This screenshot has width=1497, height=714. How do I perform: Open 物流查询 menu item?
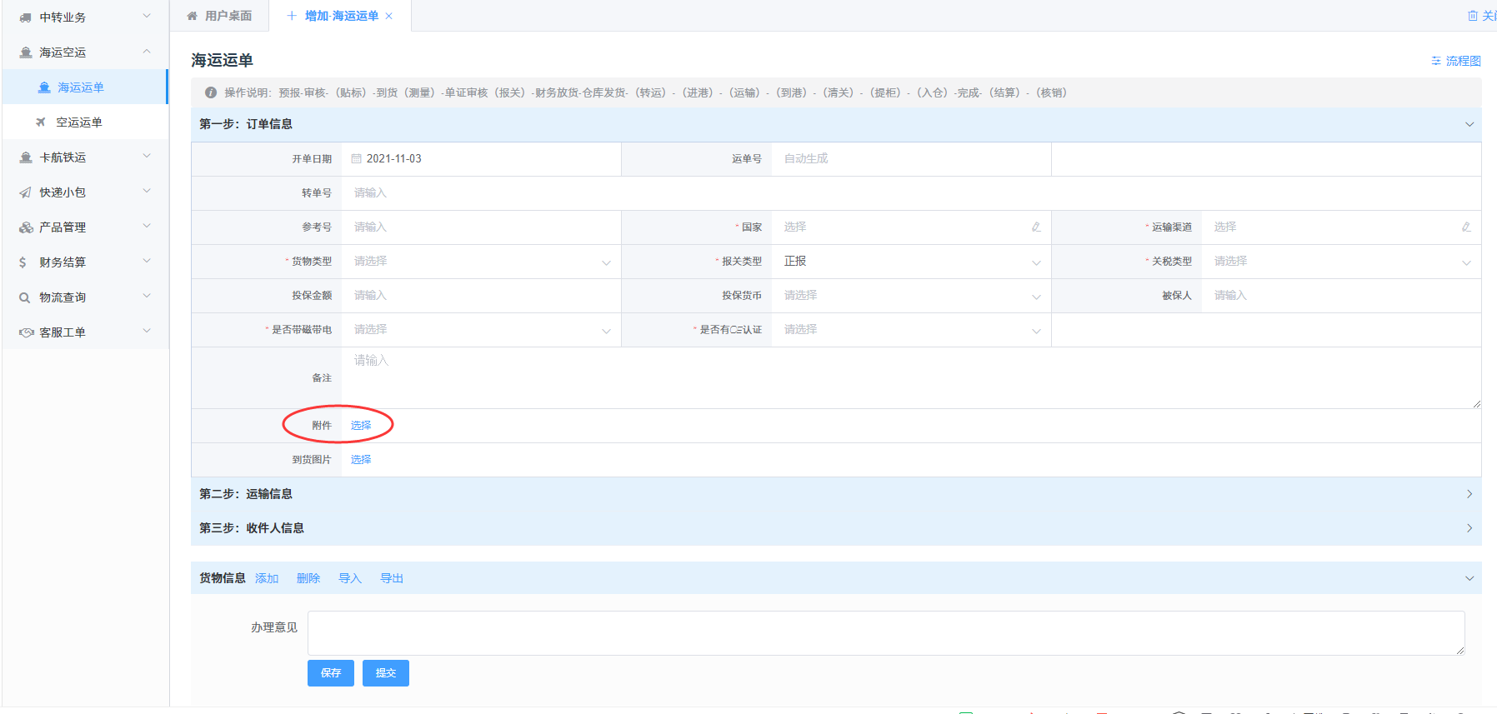[x=84, y=297]
